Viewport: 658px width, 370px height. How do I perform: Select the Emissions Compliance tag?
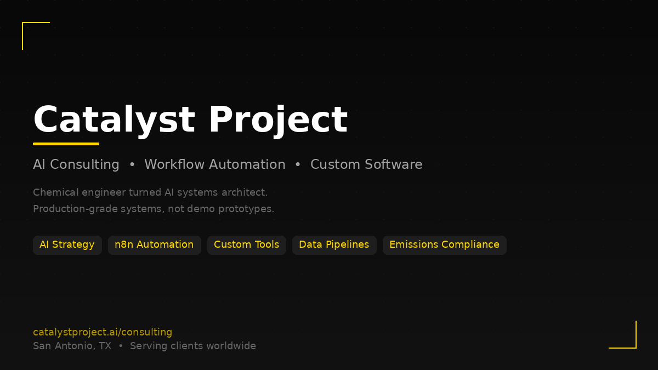(444, 245)
